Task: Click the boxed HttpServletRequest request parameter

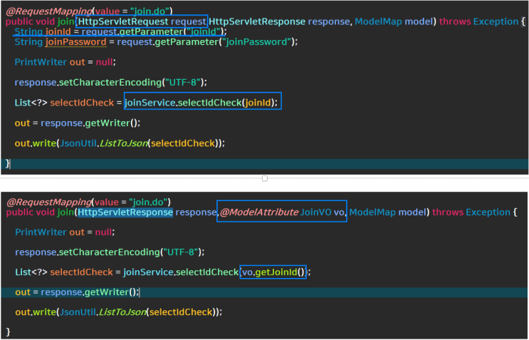Action: (142, 21)
